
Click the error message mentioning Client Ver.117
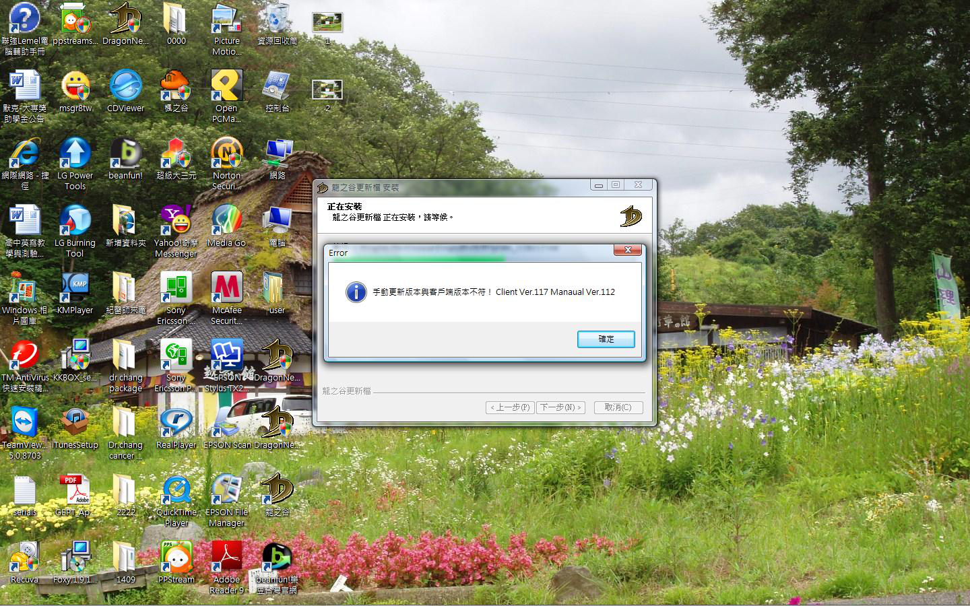point(494,292)
